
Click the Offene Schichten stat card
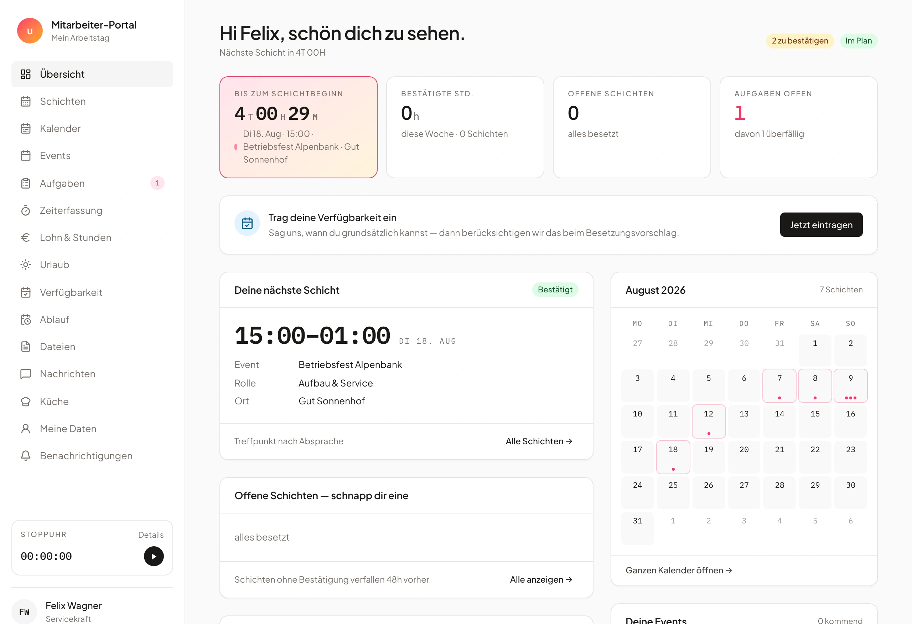(x=632, y=127)
